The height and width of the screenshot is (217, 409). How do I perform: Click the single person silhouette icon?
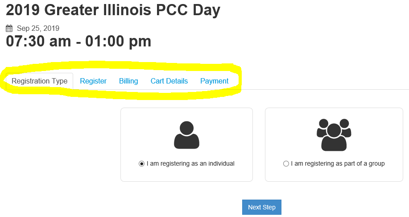click(x=186, y=135)
